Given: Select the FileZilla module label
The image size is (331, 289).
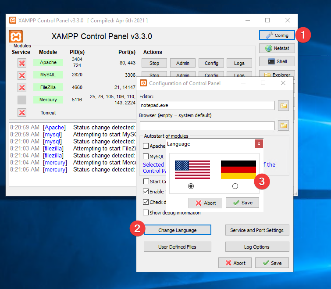Looking at the screenshot, I should (48, 87).
